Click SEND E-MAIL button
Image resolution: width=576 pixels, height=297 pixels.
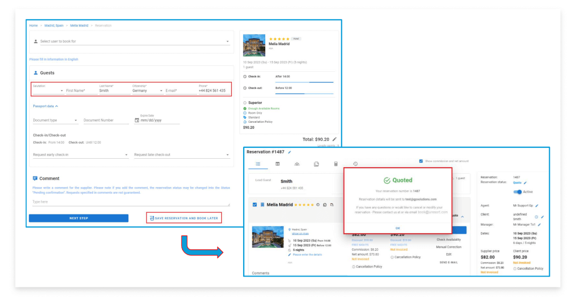[449, 262]
